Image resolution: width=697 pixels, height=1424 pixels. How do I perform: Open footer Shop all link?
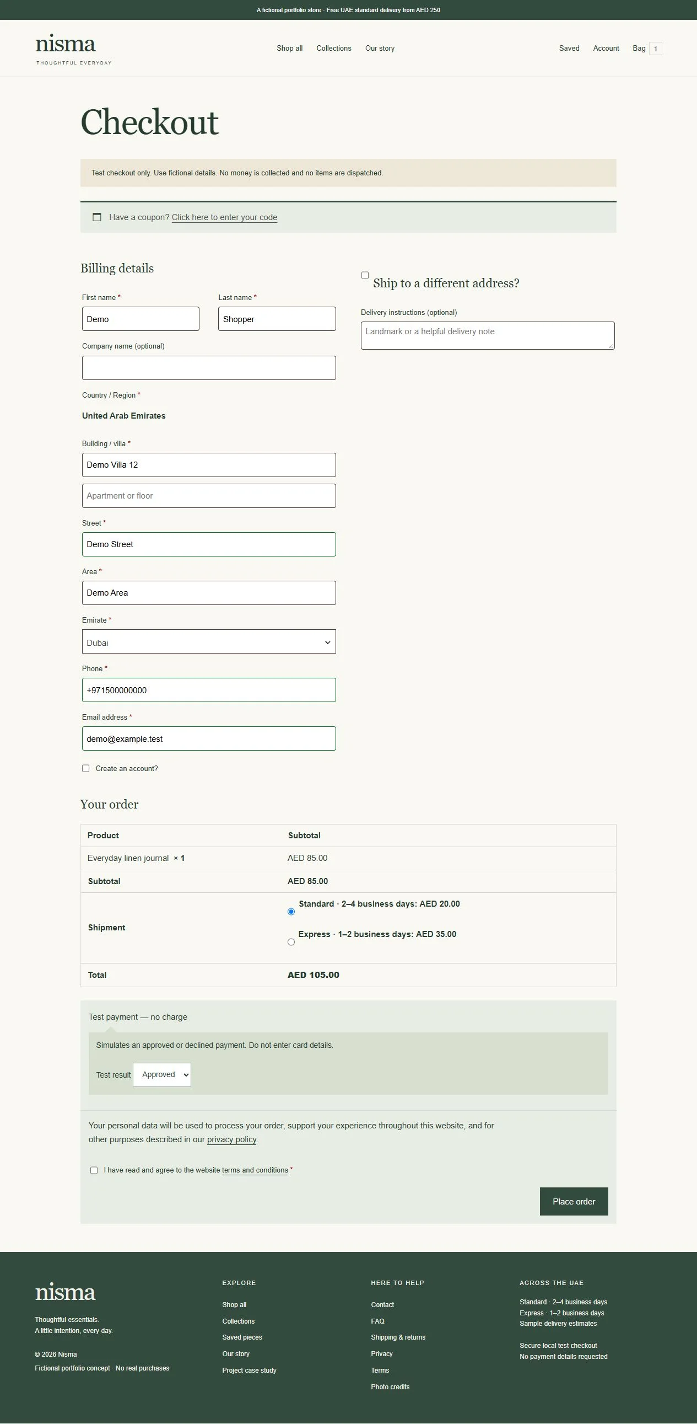coord(234,1304)
